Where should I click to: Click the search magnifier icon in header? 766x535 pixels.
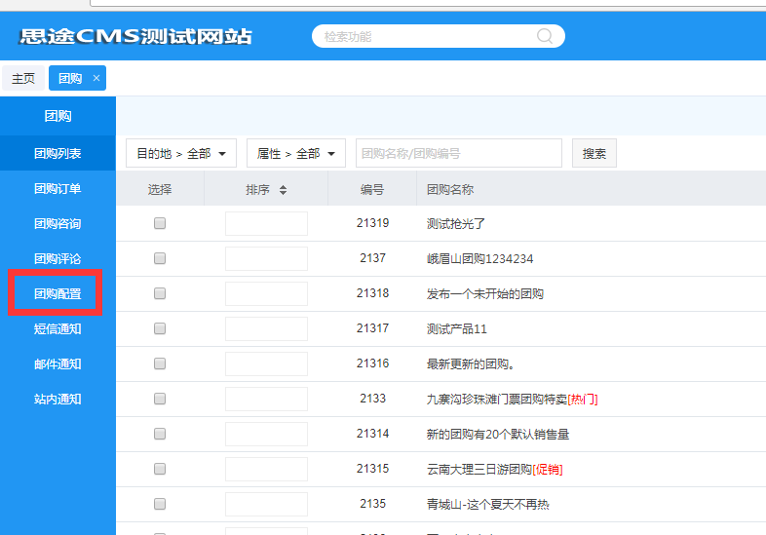[546, 36]
